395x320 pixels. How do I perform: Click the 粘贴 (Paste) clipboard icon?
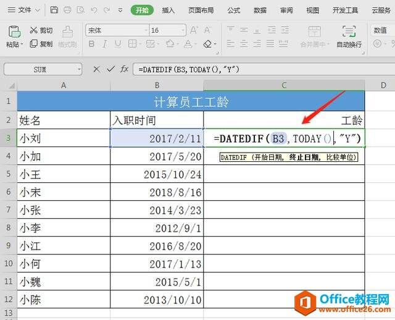coord(14,32)
